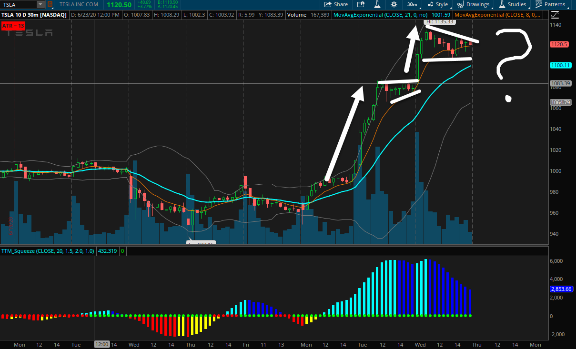Click the cyan 1100.11 EMA price tag

point(560,65)
